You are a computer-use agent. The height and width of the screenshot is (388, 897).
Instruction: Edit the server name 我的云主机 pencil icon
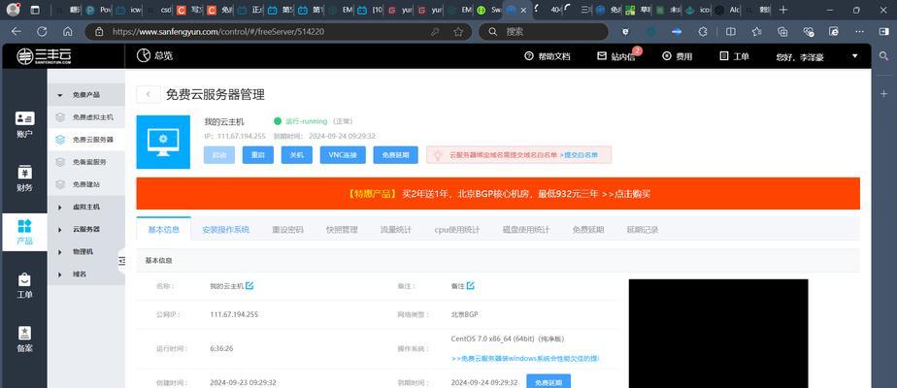click(x=249, y=286)
